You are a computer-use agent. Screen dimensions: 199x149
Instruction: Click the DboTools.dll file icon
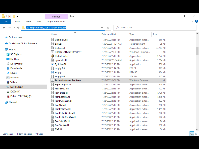click(52, 40)
